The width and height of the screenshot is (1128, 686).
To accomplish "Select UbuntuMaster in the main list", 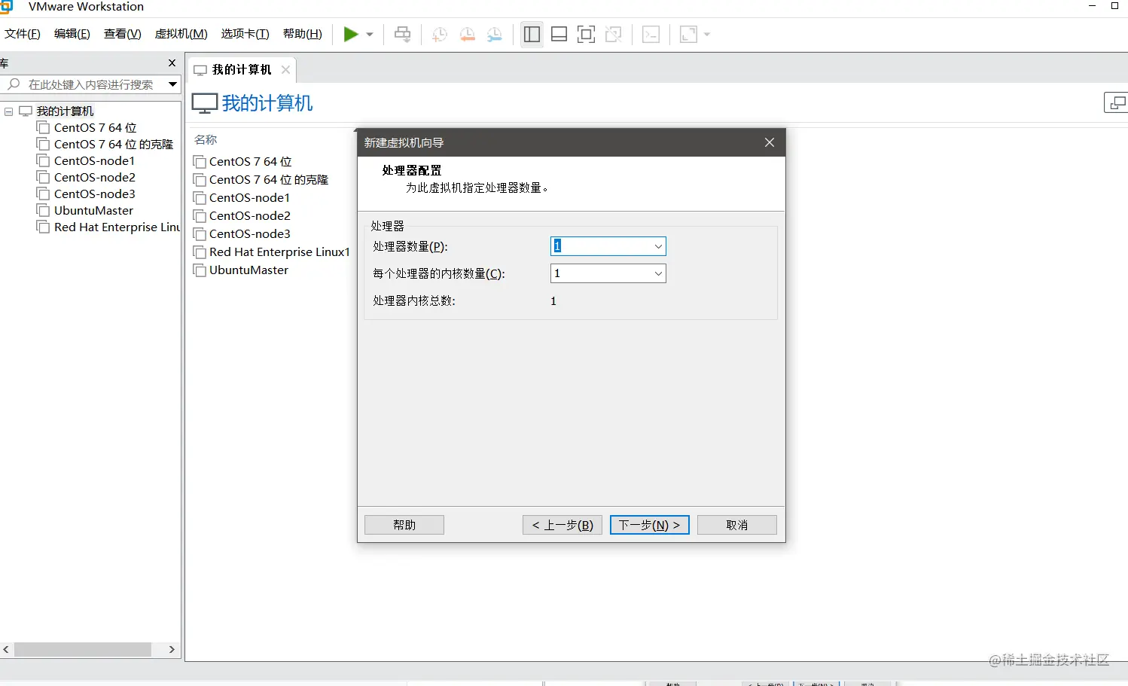I will pyautogui.click(x=248, y=270).
